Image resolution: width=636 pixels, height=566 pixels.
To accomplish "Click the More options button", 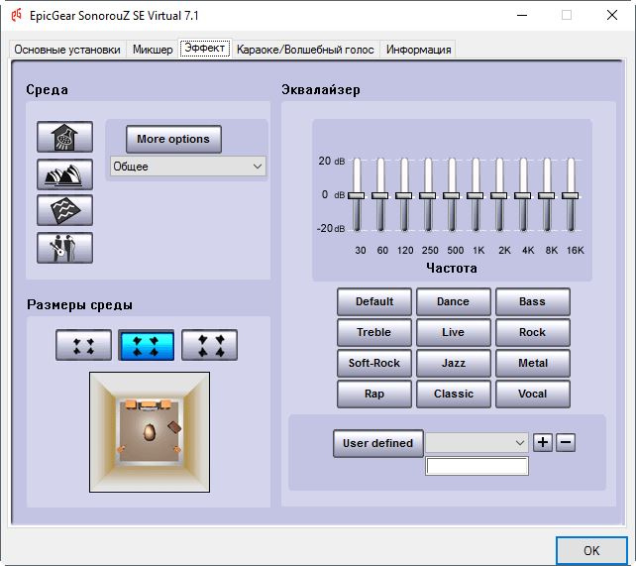I will point(173,139).
